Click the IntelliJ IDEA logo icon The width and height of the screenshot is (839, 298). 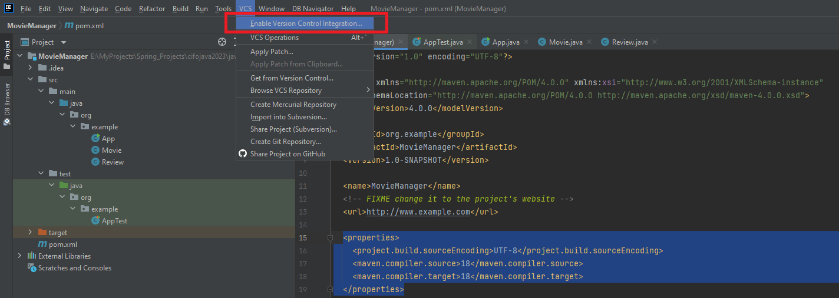pos(9,8)
